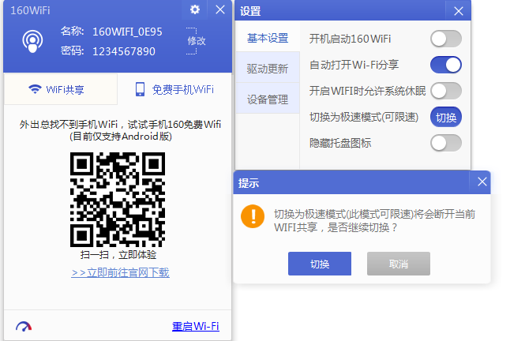
Task: Open settings via the gear icon
Action: coord(195,10)
